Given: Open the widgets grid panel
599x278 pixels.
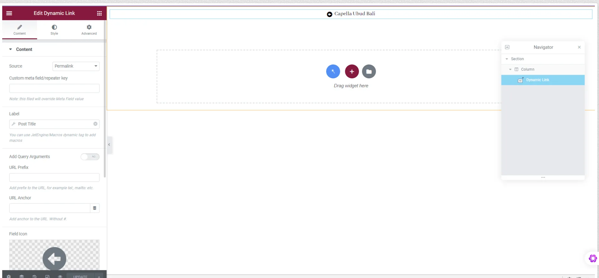Looking at the screenshot, I should [x=99, y=13].
